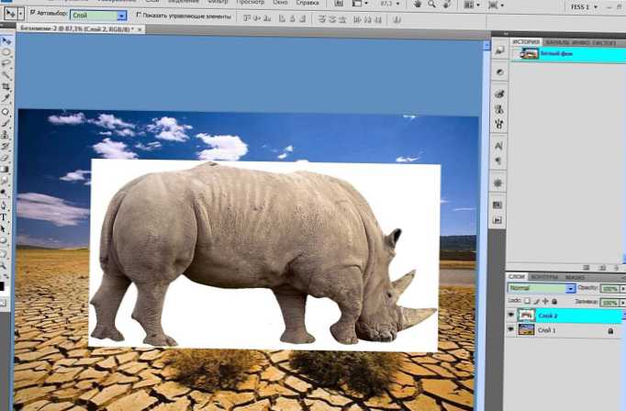
Task: Click the align left edges icon
Action: (282, 18)
